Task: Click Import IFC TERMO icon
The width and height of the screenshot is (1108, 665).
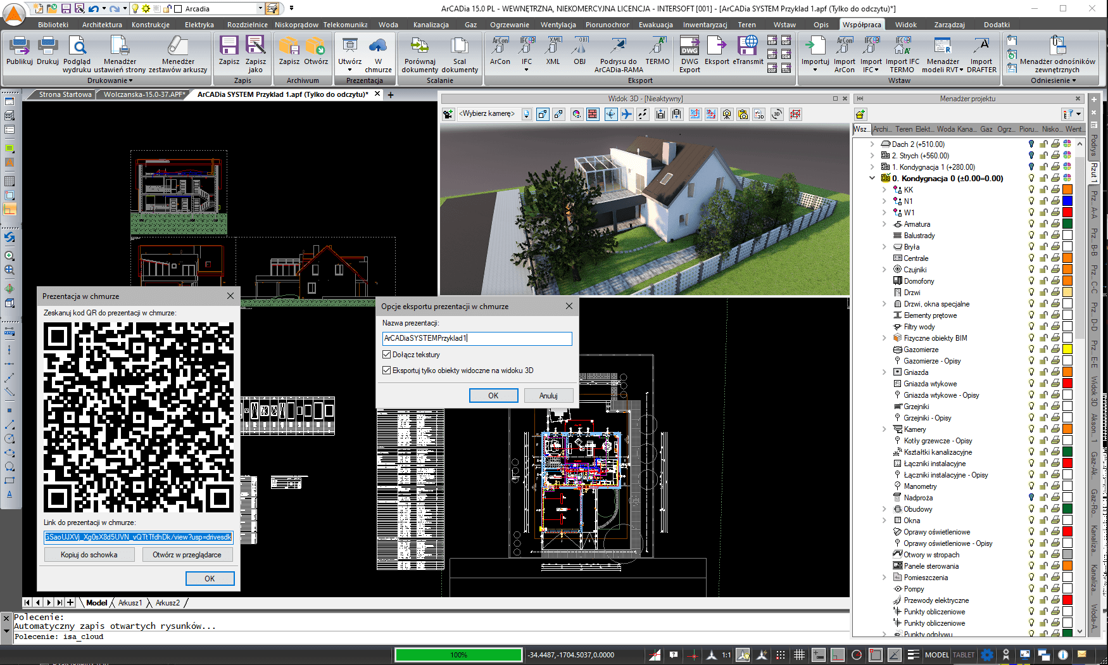Action: pos(902,54)
